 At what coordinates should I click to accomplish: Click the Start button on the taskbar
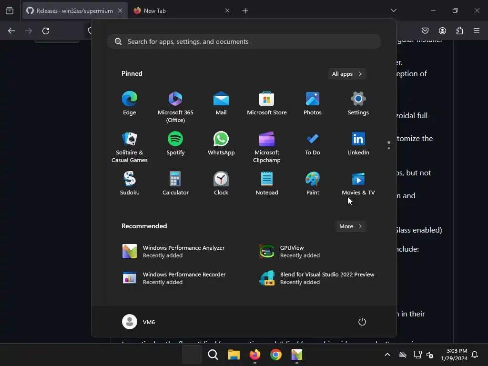click(192, 355)
